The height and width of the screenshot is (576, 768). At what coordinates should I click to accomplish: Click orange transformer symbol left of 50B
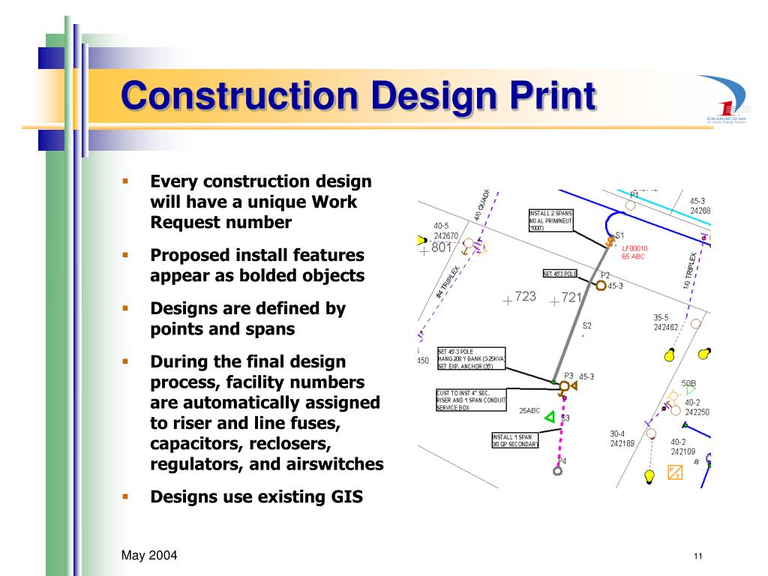674,395
